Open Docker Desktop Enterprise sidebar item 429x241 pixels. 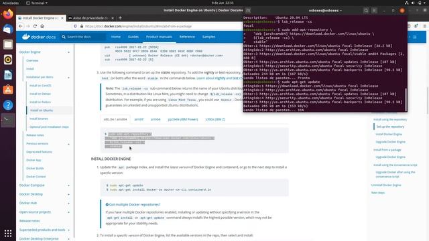[x=39, y=238]
